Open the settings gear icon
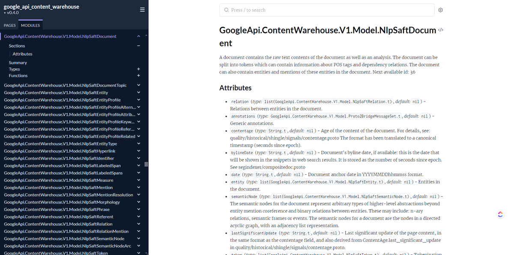514x255 pixels. coord(440,10)
